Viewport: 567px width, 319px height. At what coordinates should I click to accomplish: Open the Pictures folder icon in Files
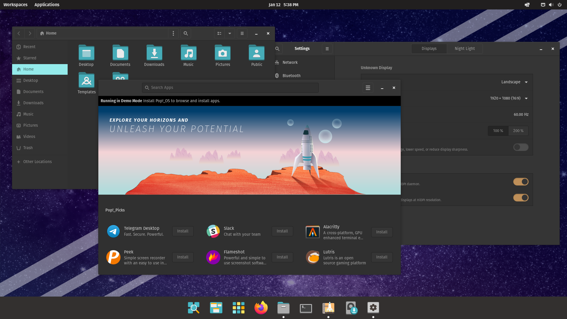pyautogui.click(x=223, y=53)
